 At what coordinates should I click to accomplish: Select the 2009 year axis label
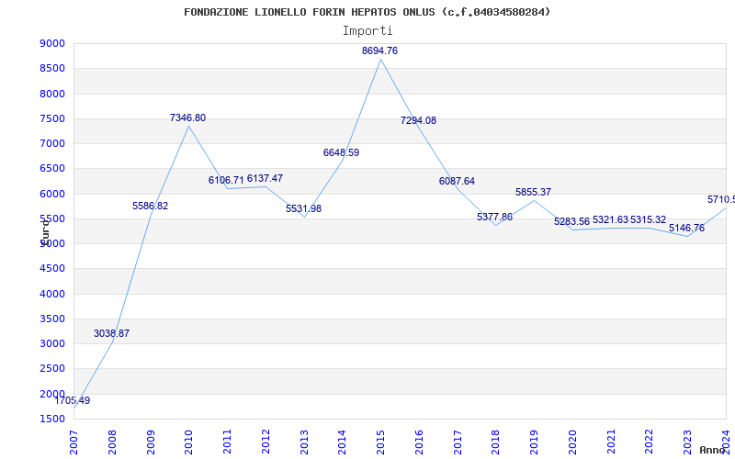(151, 442)
